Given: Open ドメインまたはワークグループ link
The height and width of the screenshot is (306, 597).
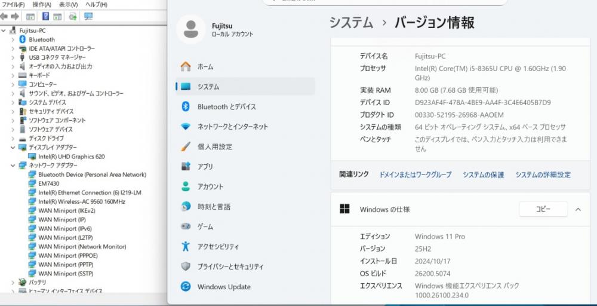Looking at the screenshot, I should pyautogui.click(x=415, y=175).
